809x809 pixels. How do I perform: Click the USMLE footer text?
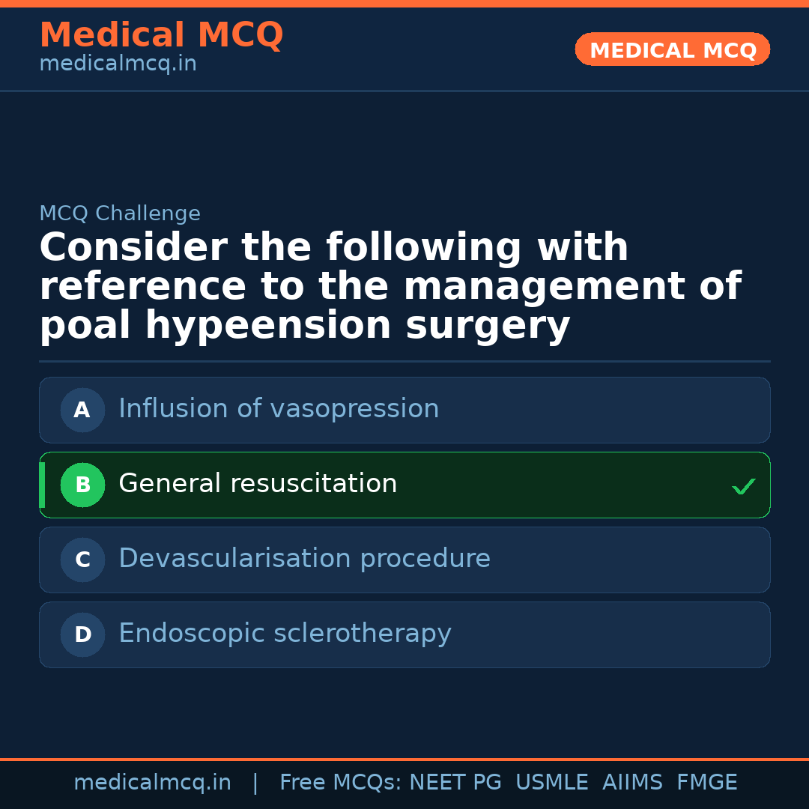tap(551, 783)
